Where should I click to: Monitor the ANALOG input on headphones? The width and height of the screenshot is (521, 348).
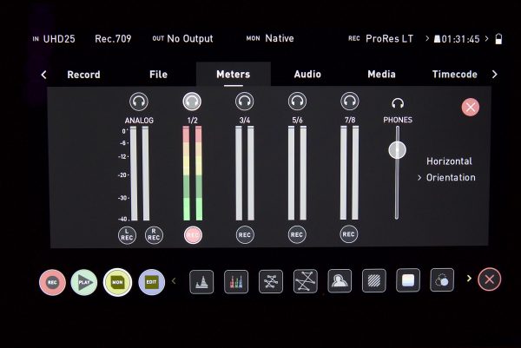(x=139, y=101)
